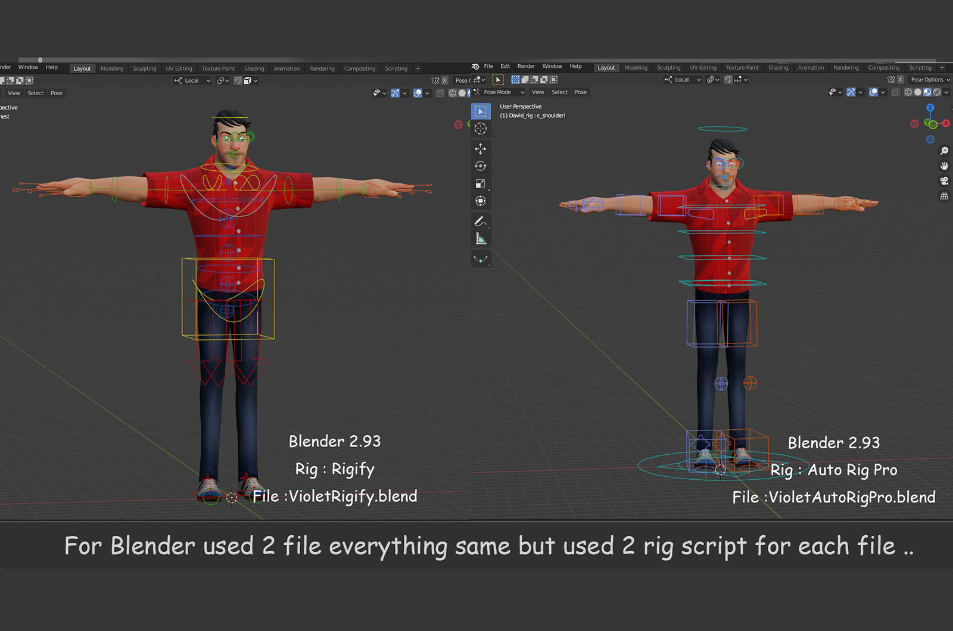The height and width of the screenshot is (631, 953).
Task: Toggle X mirror in right window header
Action: coord(900,80)
